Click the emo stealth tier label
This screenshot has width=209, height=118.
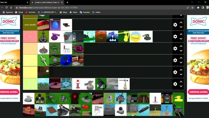pyautogui.click(x=30, y=25)
